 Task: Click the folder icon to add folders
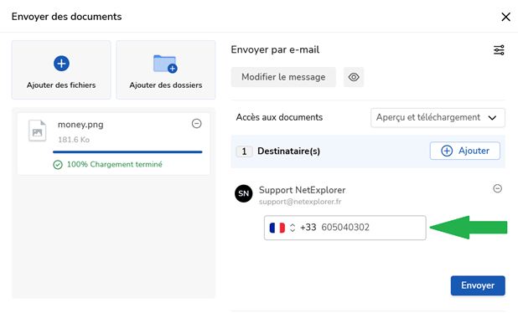click(165, 64)
